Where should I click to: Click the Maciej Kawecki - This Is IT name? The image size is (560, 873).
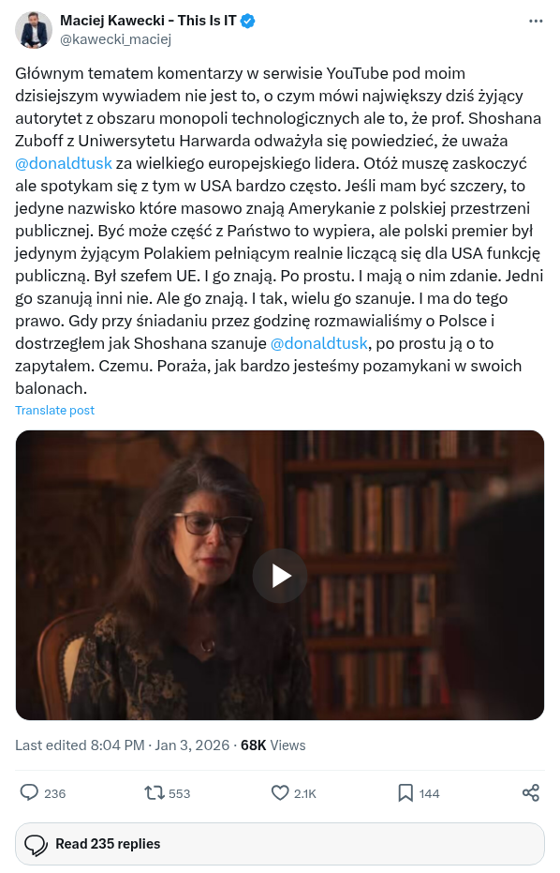click(x=148, y=22)
